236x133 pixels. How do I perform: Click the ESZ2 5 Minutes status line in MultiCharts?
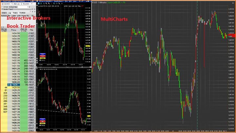[x=109, y=3]
